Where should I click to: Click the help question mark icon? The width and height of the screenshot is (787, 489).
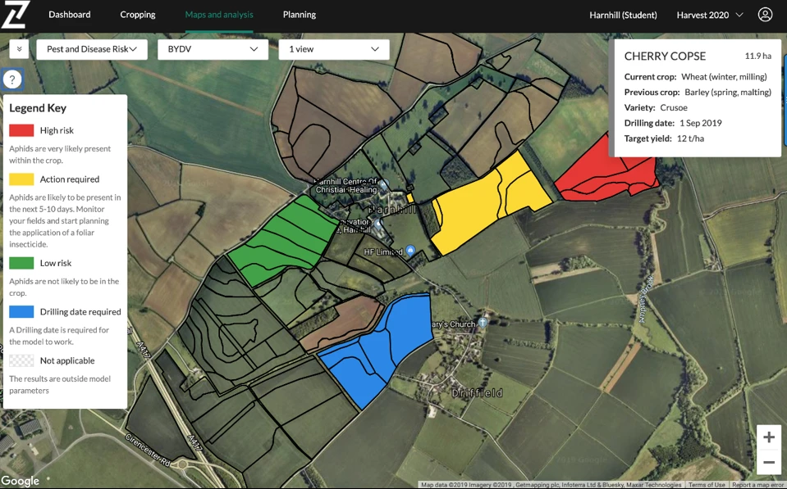12,79
